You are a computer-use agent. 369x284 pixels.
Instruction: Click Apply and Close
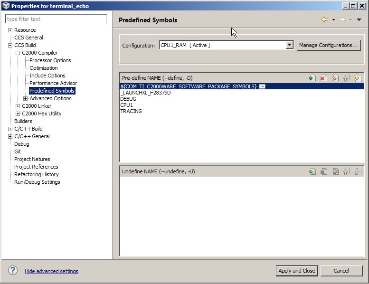(297, 271)
